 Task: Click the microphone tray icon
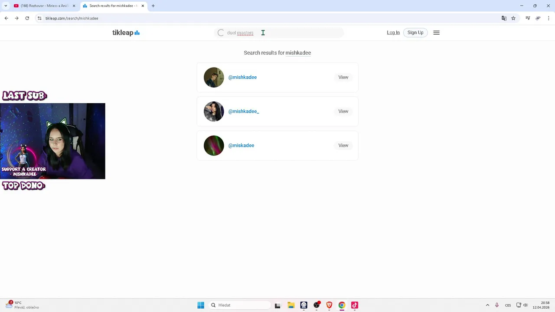point(497,305)
